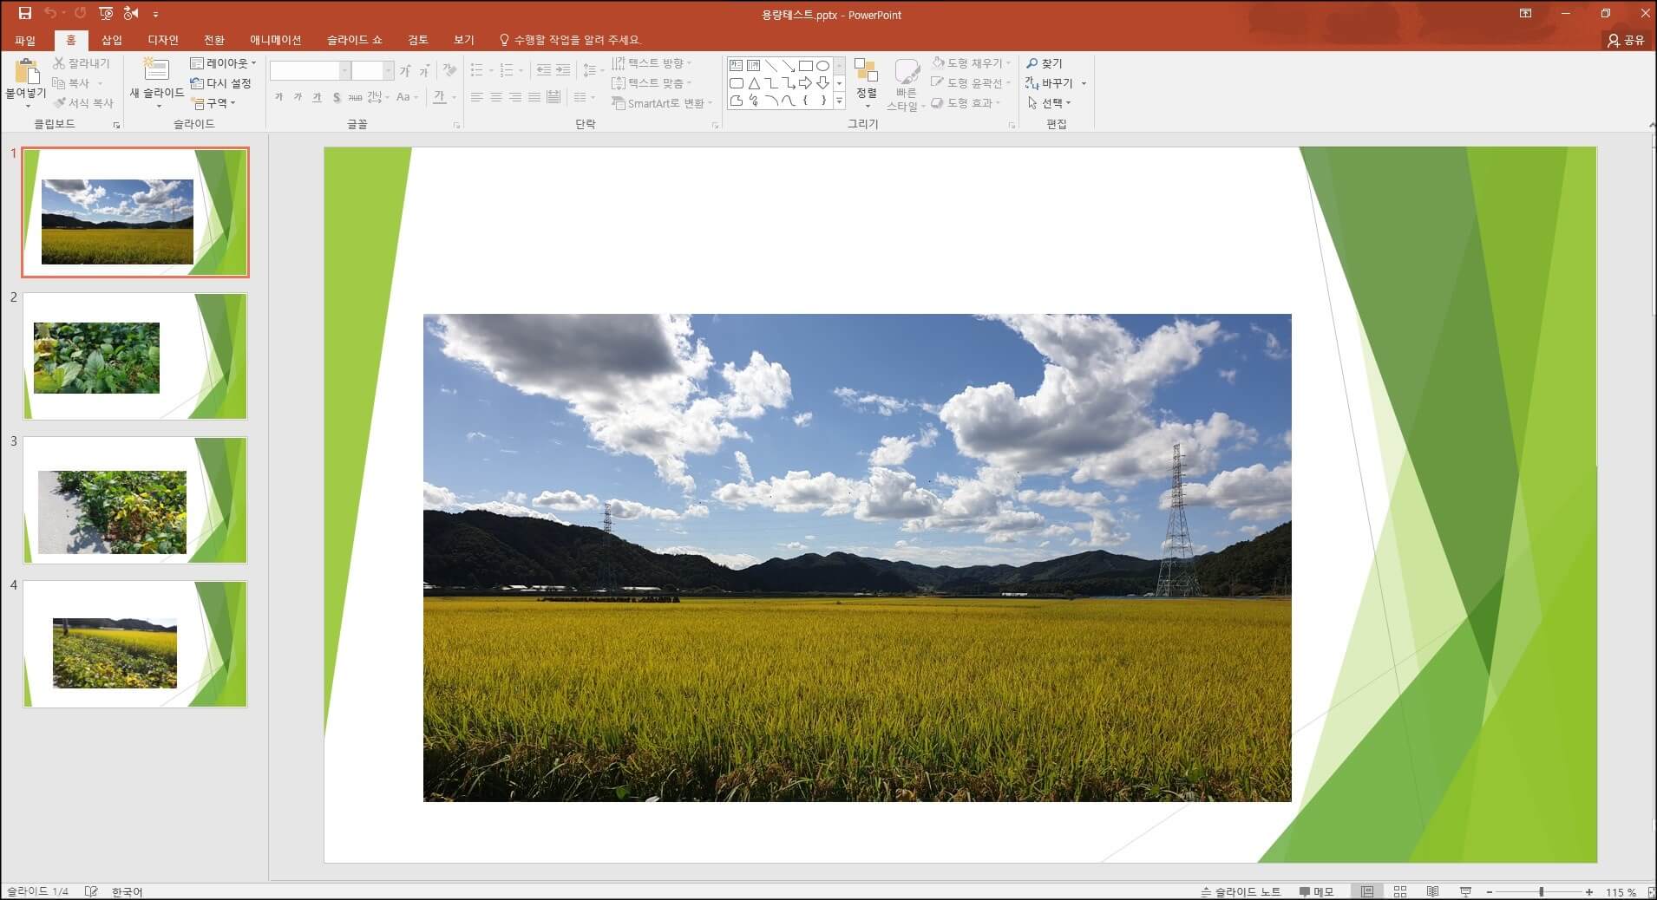Click the Paste (붙여넣기) clipboard icon

click(x=27, y=71)
